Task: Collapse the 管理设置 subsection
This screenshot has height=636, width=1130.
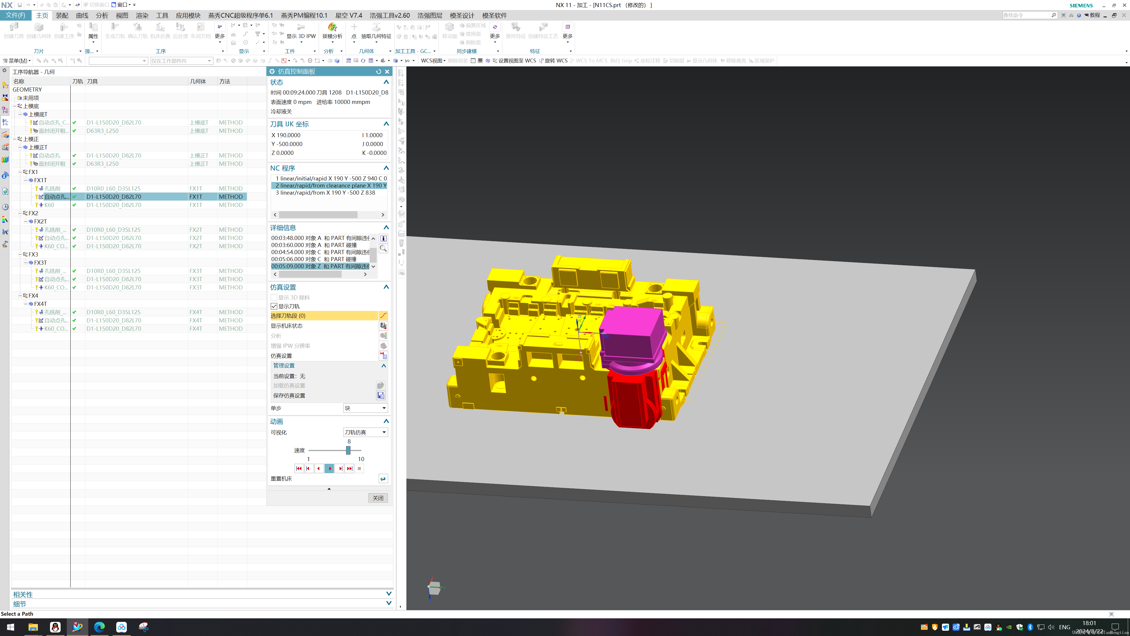Action: [x=383, y=366]
